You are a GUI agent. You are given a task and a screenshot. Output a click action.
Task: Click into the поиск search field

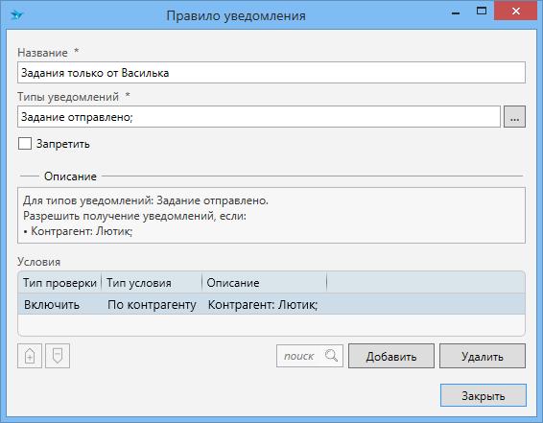pyautogui.click(x=300, y=356)
